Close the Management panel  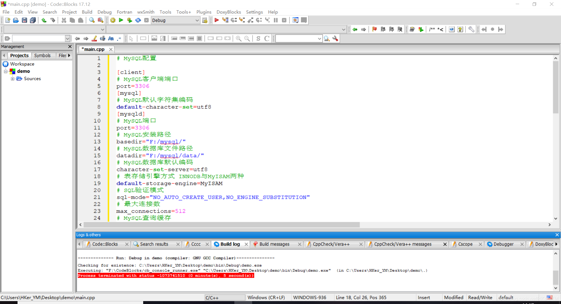[70, 46]
